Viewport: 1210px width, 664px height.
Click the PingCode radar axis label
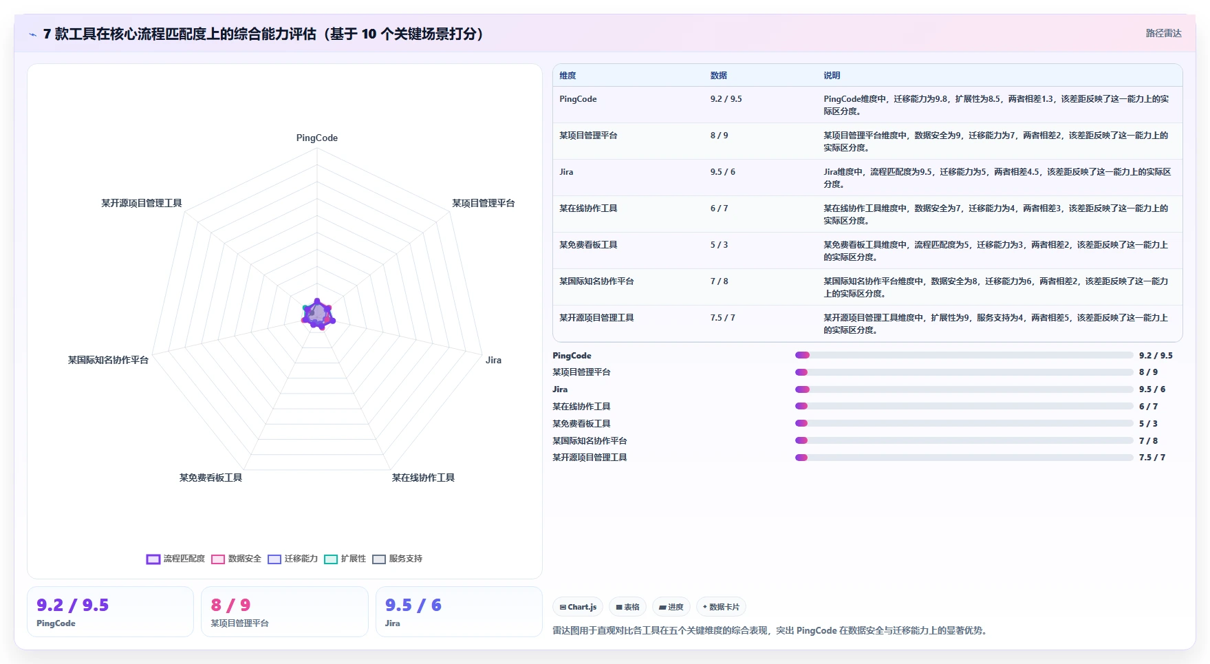pyautogui.click(x=317, y=138)
